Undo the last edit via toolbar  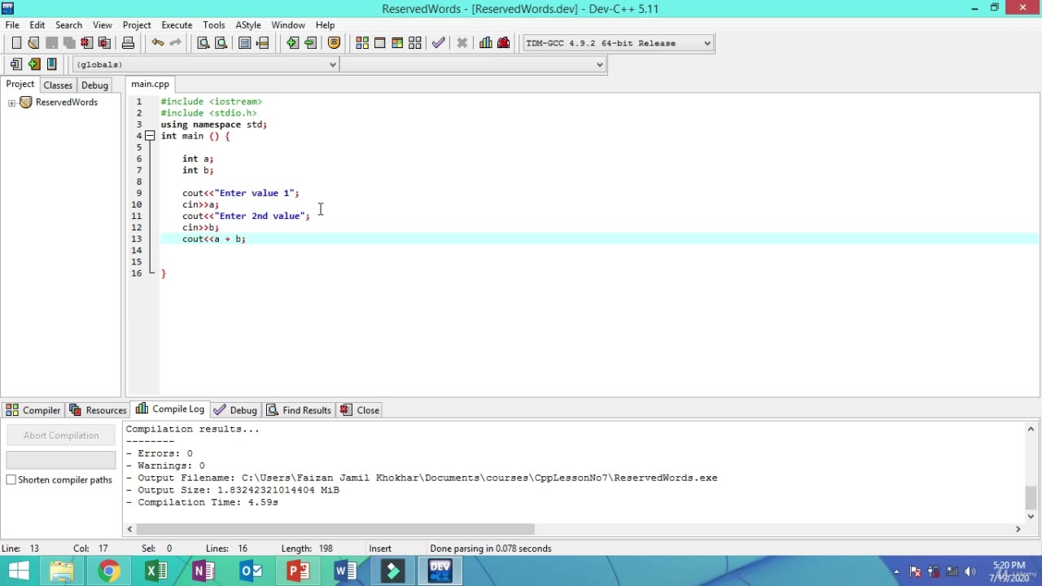[x=158, y=43]
